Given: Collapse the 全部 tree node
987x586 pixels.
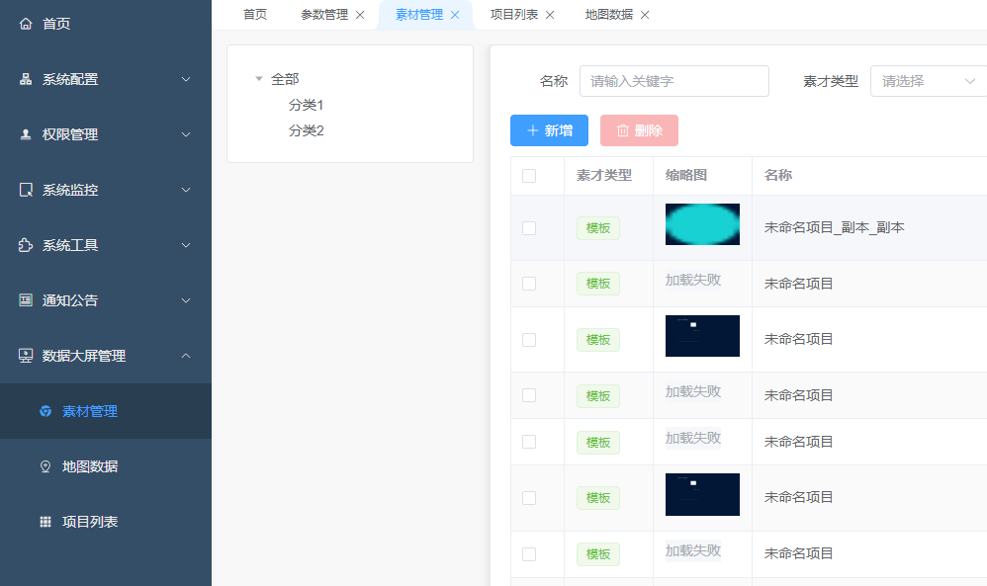Looking at the screenshot, I should point(259,79).
